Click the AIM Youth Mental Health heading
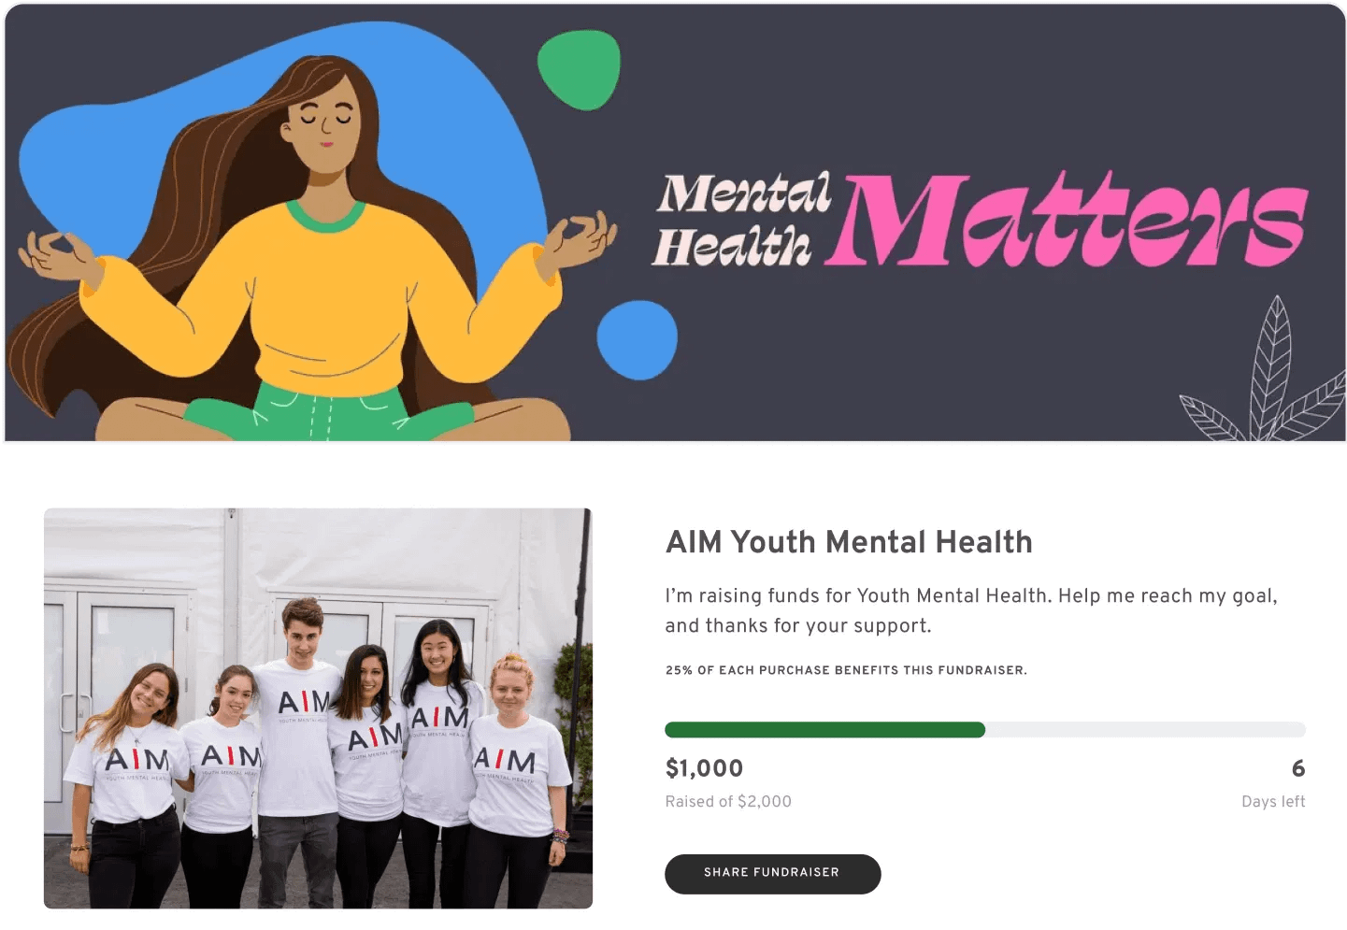This screenshot has width=1347, height=930. pos(849,542)
